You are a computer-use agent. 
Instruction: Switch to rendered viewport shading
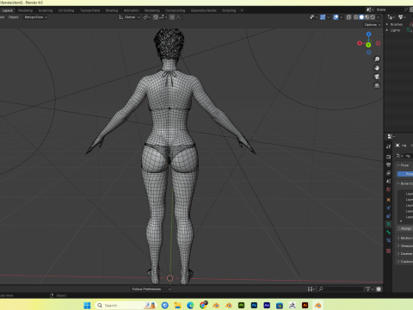(373, 17)
